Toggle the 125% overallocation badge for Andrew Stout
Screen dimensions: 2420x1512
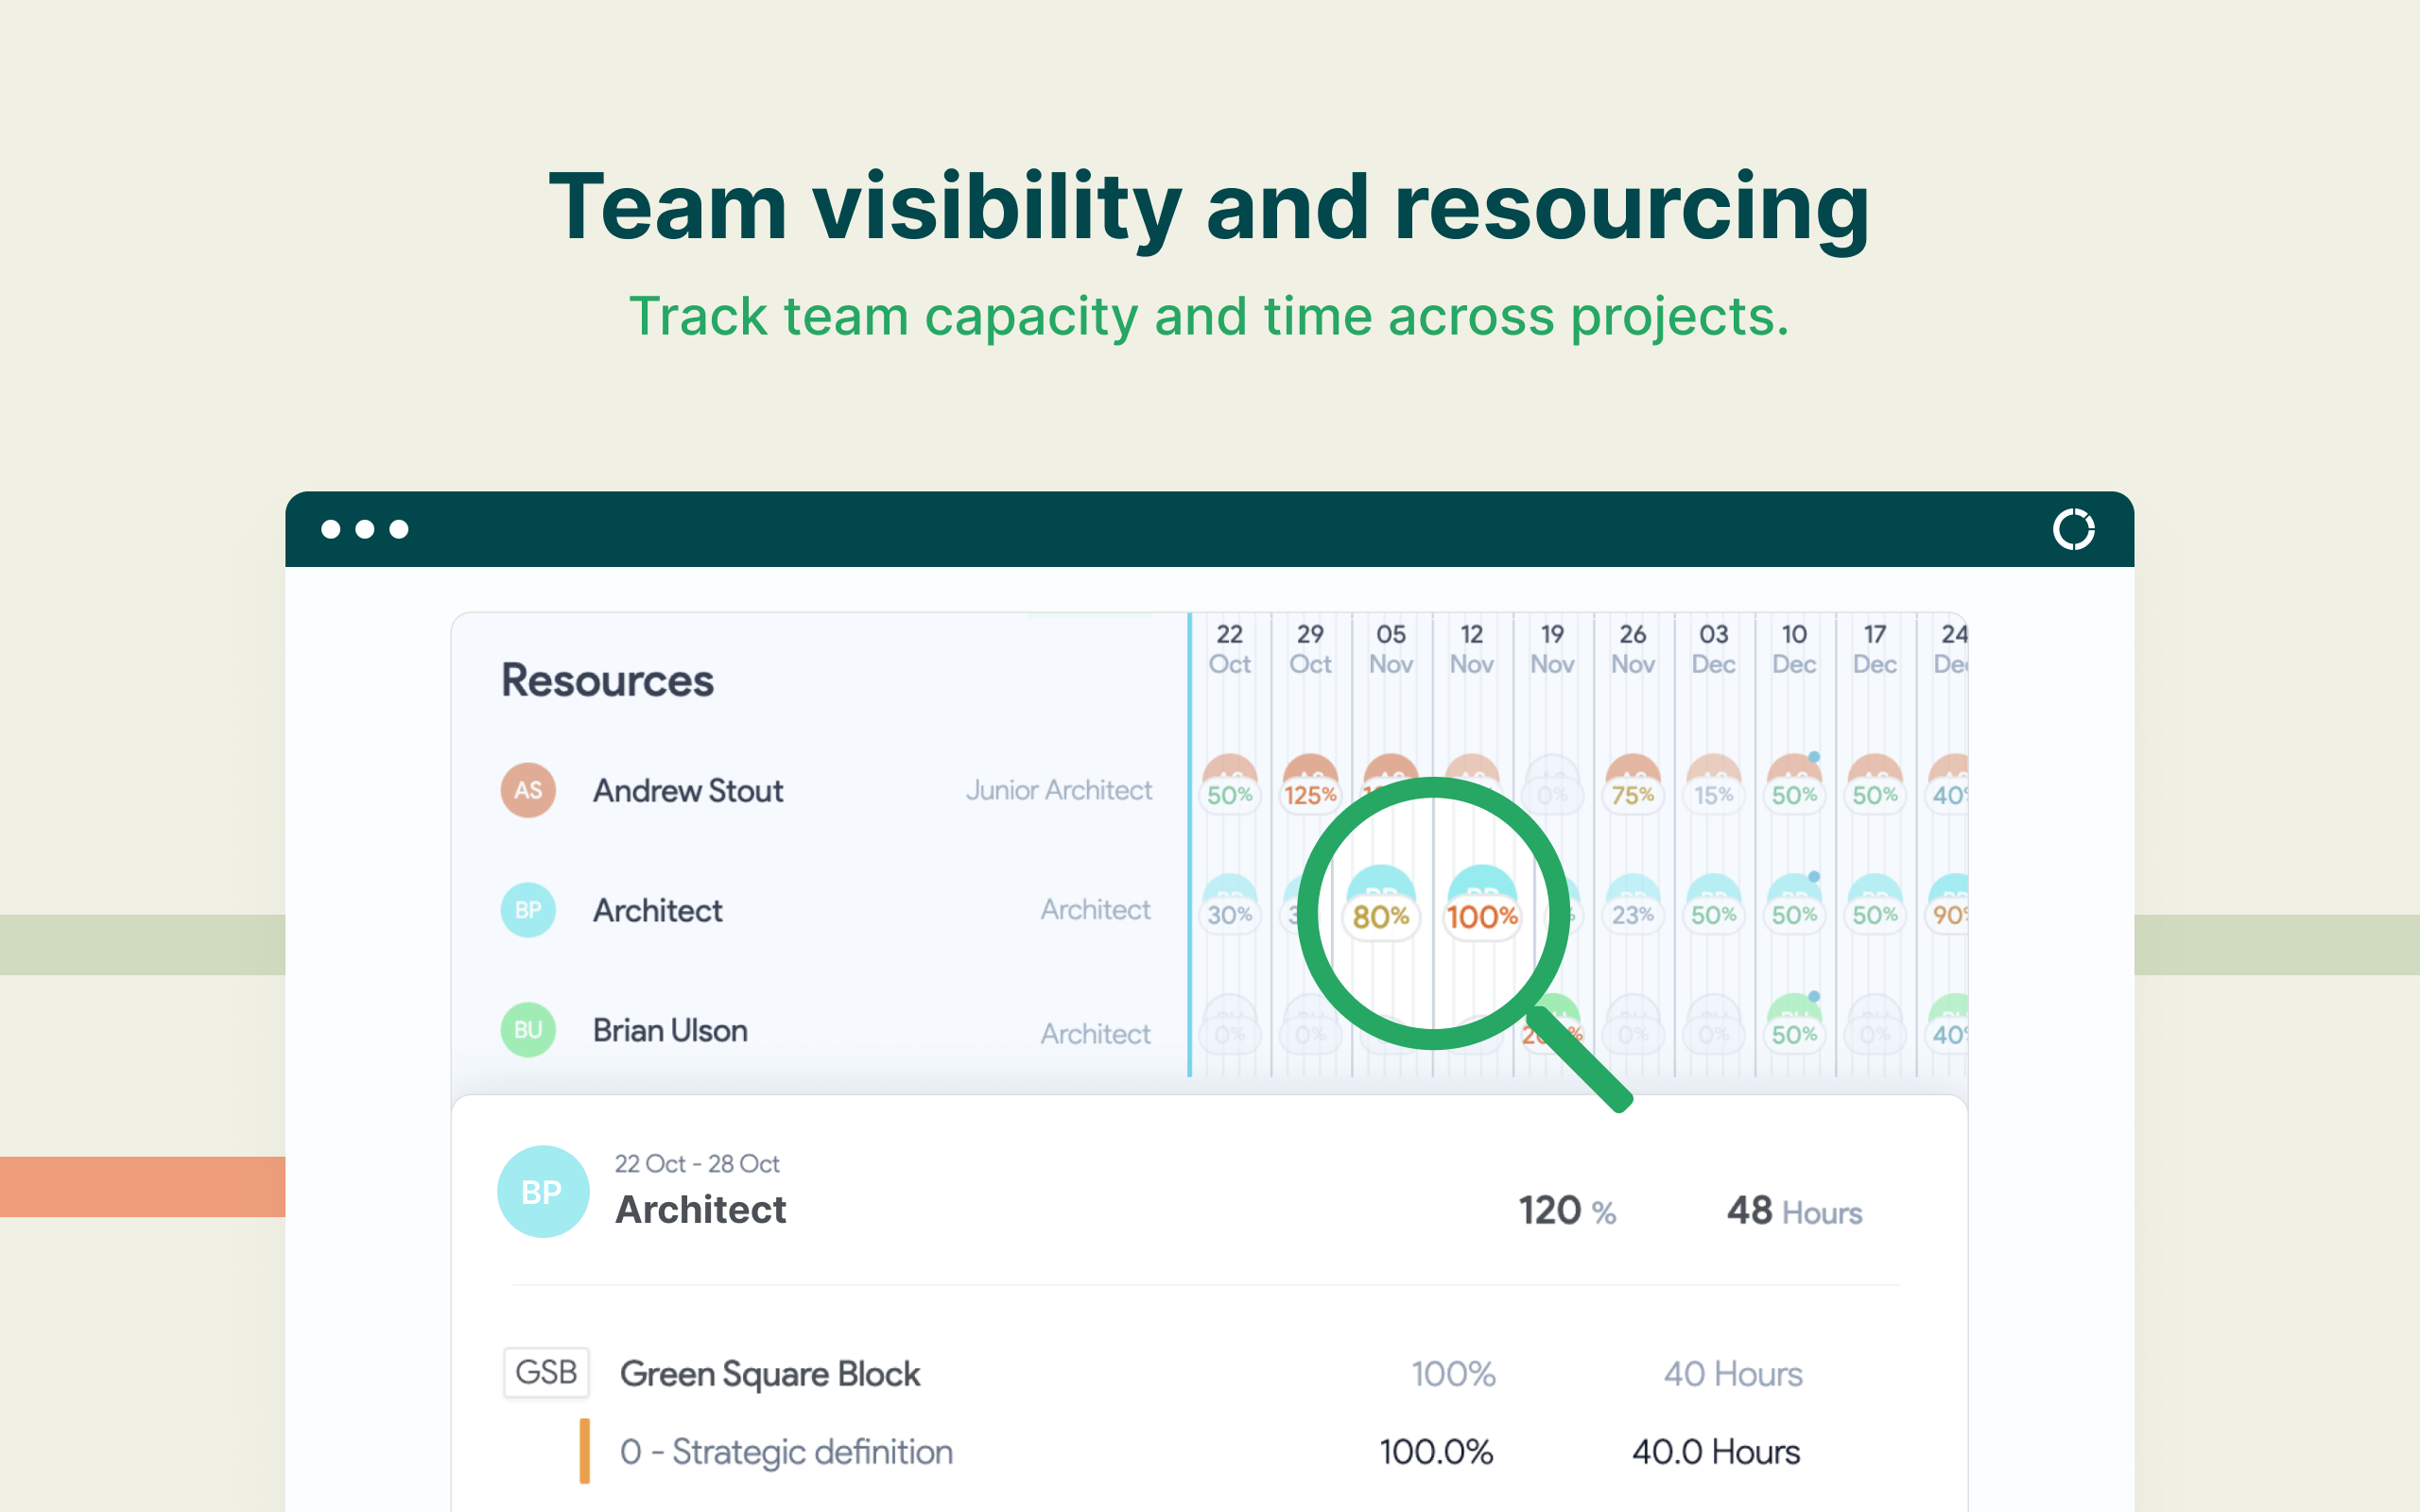[1310, 795]
